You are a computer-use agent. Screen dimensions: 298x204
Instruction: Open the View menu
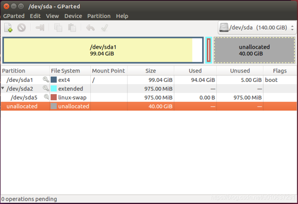[52, 16]
